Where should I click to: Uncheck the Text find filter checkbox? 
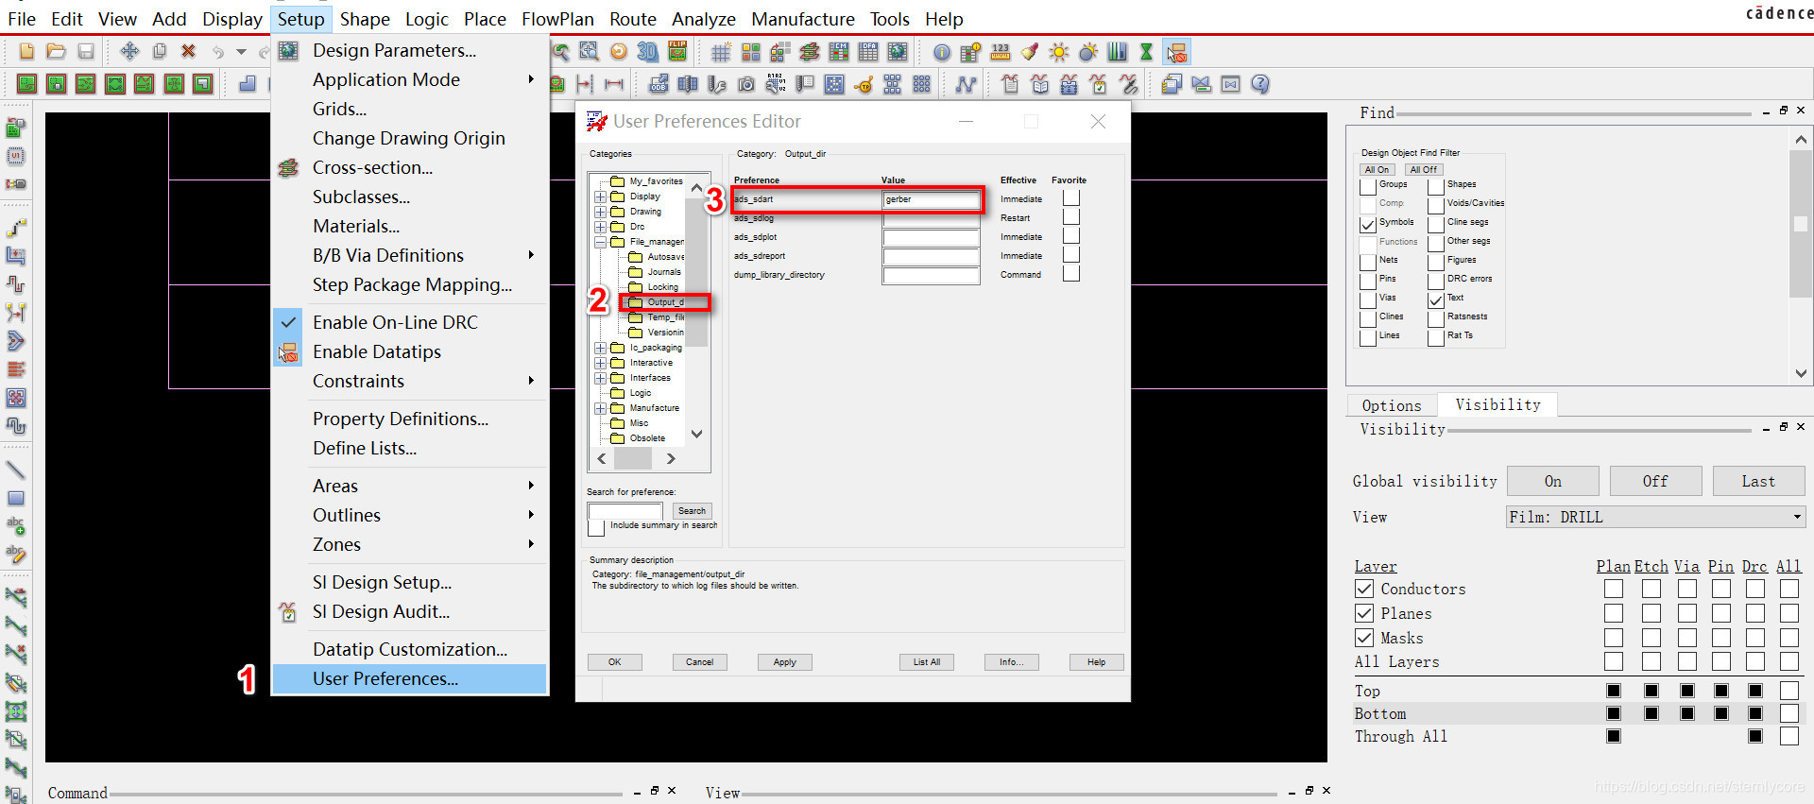click(x=1435, y=300)
